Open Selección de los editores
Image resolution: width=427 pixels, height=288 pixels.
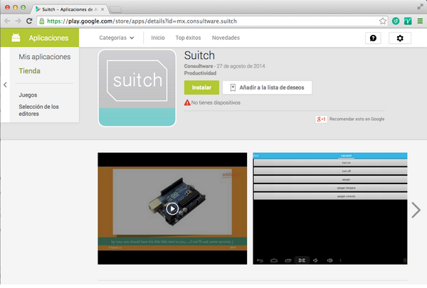[x=38, y=110]
